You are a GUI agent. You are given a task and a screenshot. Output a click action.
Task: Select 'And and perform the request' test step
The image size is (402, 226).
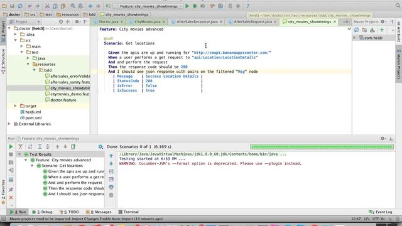[72, 183]
